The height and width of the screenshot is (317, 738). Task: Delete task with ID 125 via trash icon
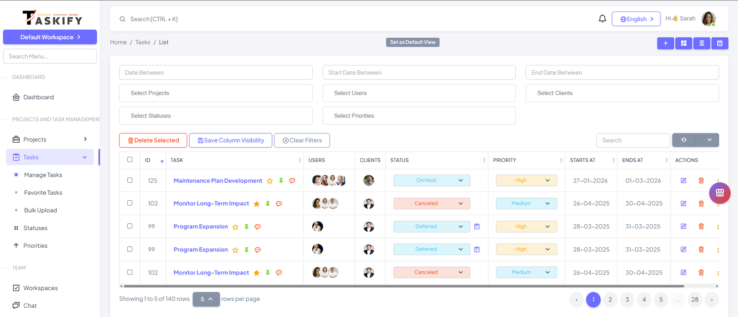701,180
